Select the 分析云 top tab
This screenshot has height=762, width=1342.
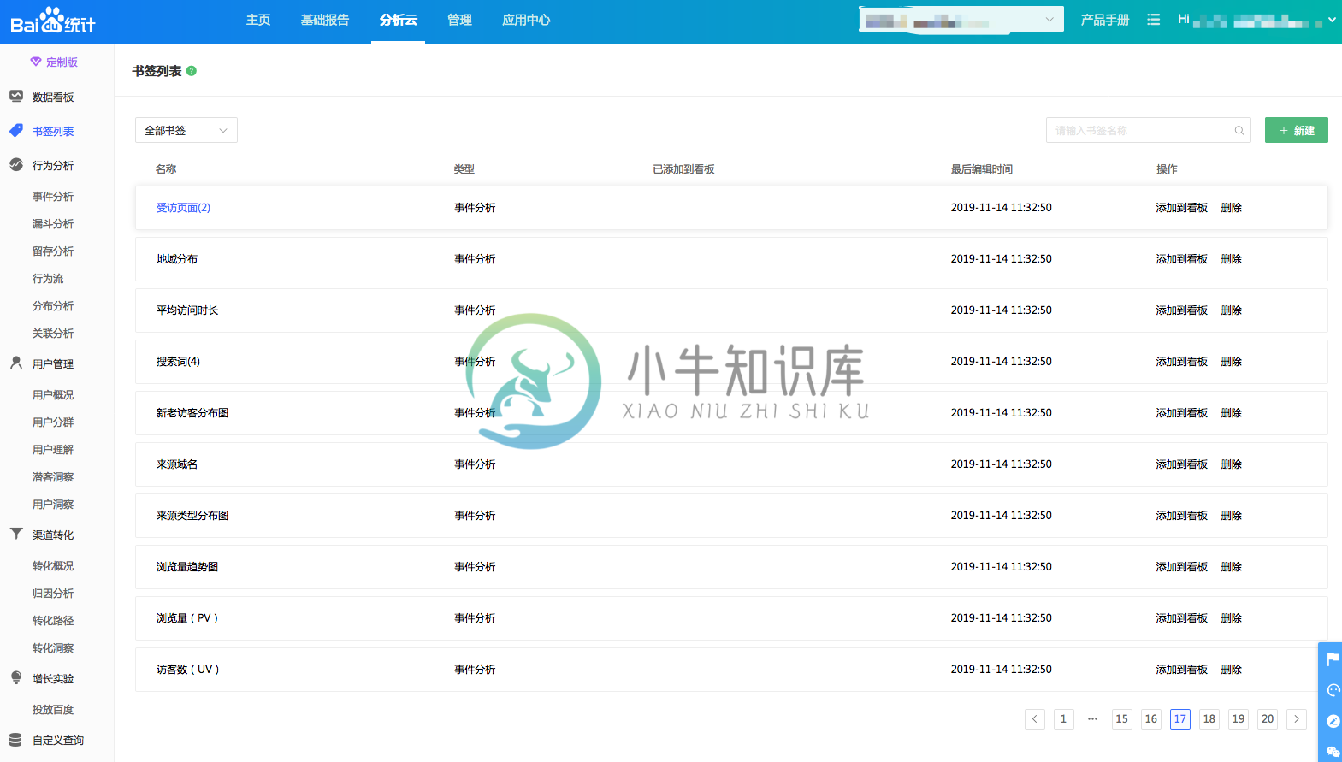(x=399, y=20)
